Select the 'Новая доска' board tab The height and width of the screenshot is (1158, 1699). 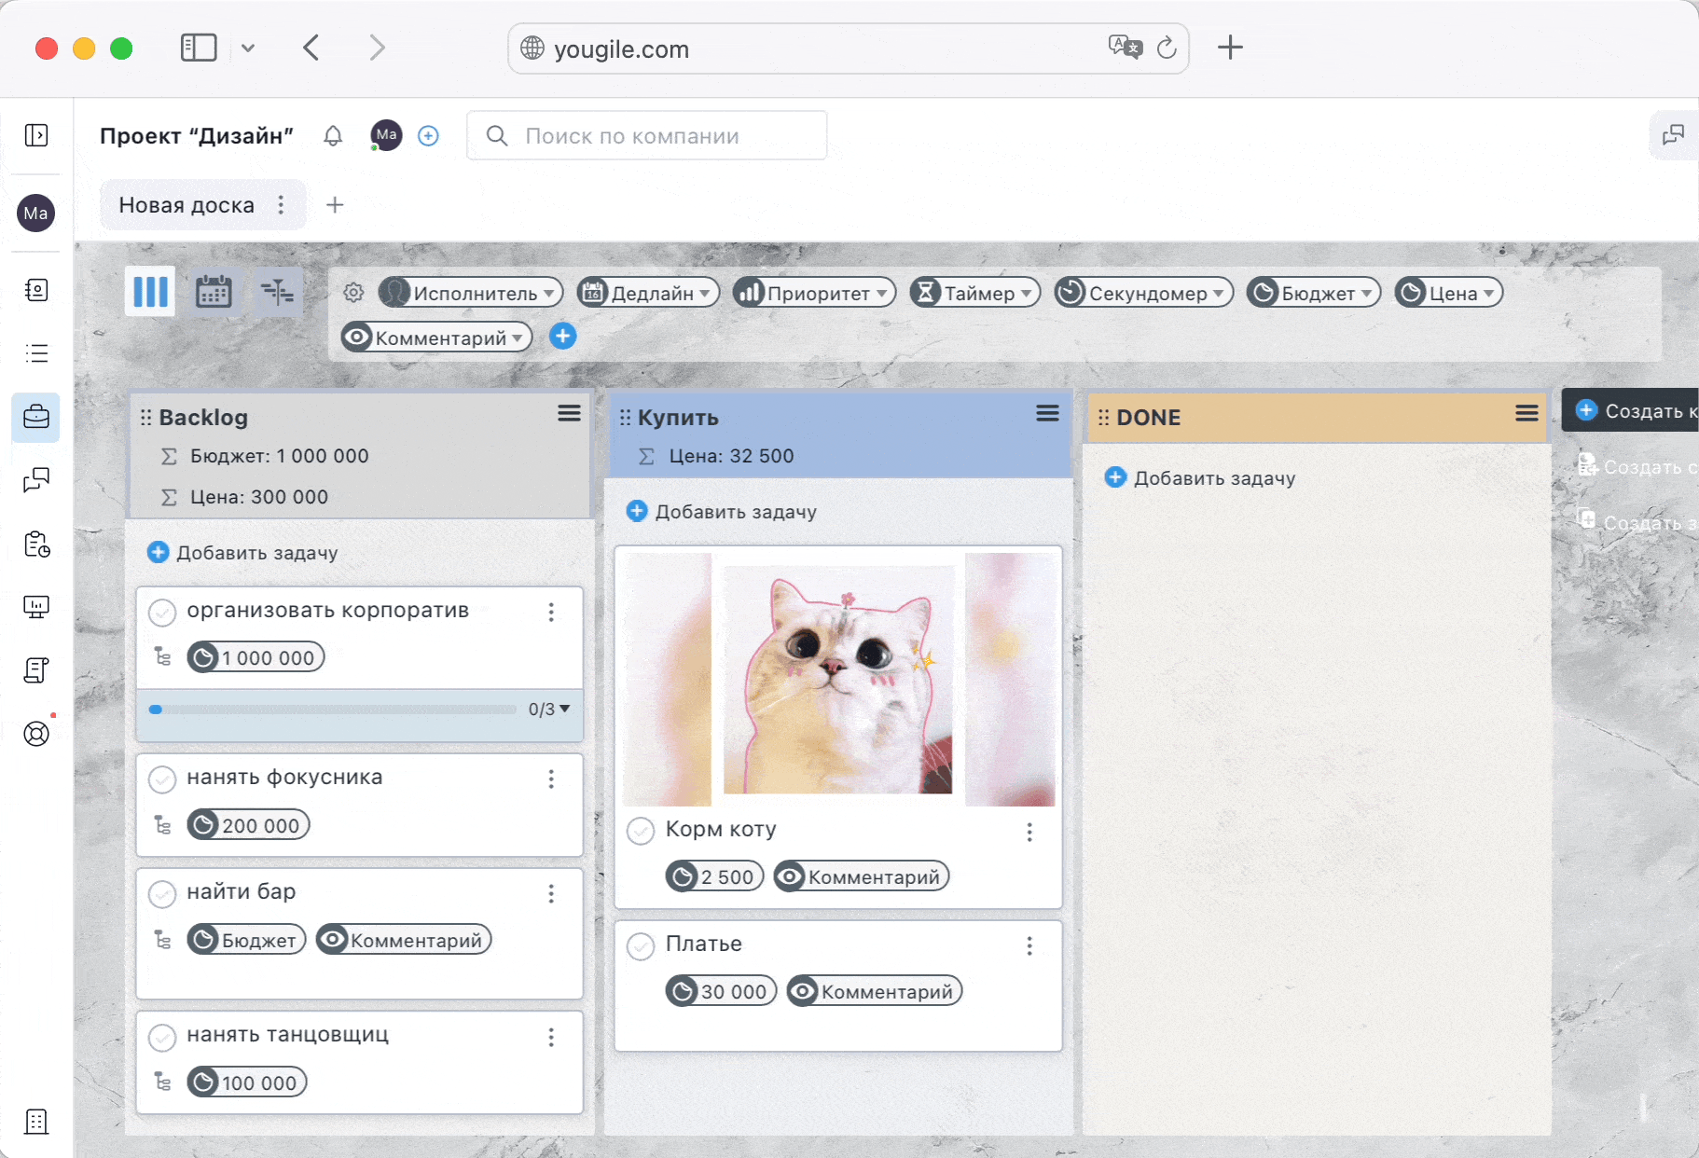click(186, 205)
